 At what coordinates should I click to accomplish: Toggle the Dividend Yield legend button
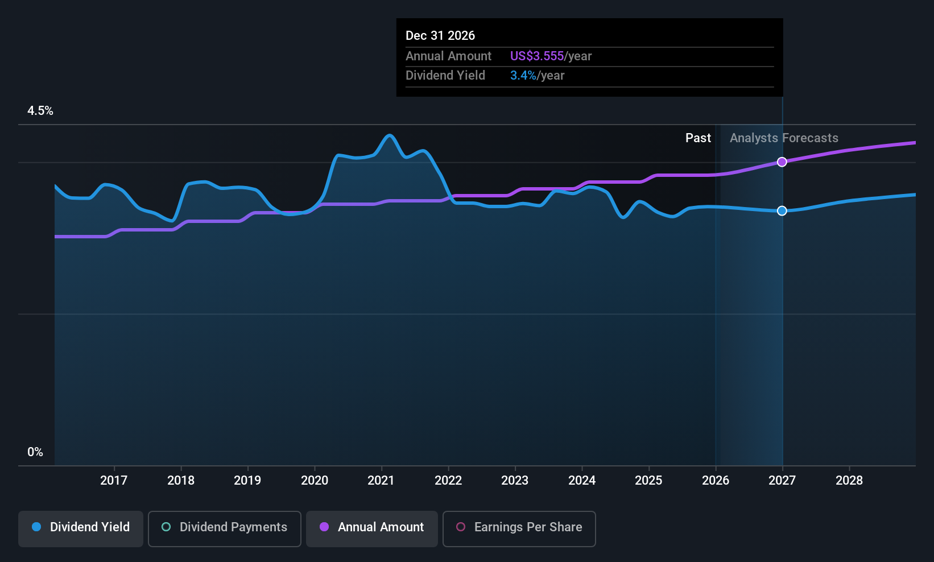(x=81, y=528)
